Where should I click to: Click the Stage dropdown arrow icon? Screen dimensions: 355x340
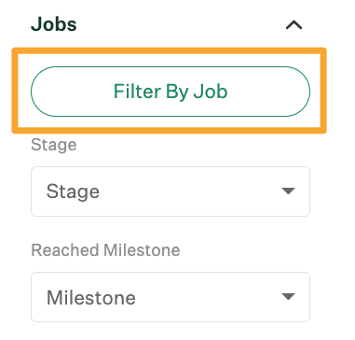point(288,191)
